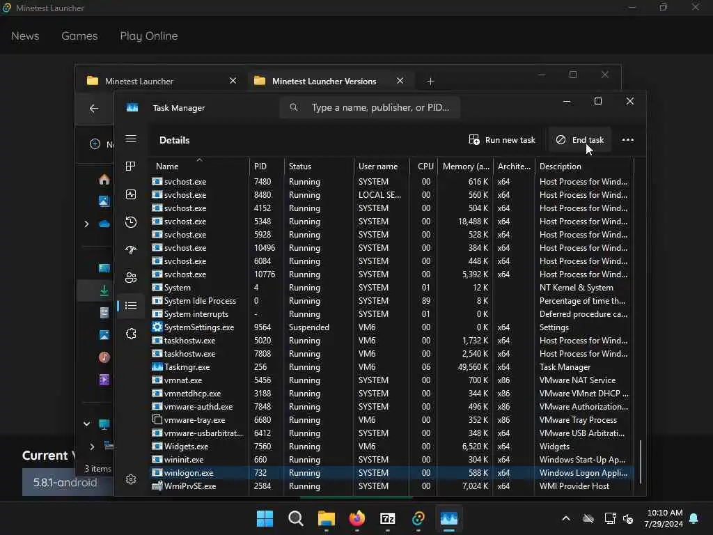The image size is (713, 535).
Task: Open Startup apps page in Task Manager sidebar
Action: pyautogui.click(x=131, y=250)
